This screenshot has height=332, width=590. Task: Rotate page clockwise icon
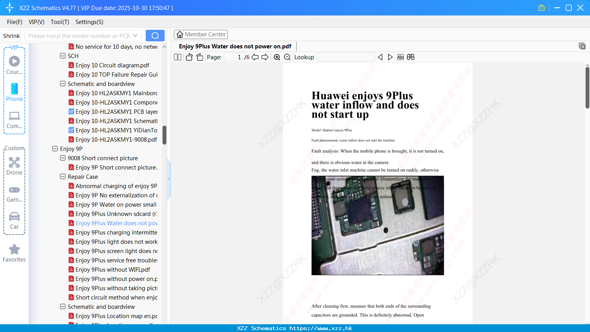point(200,57)
